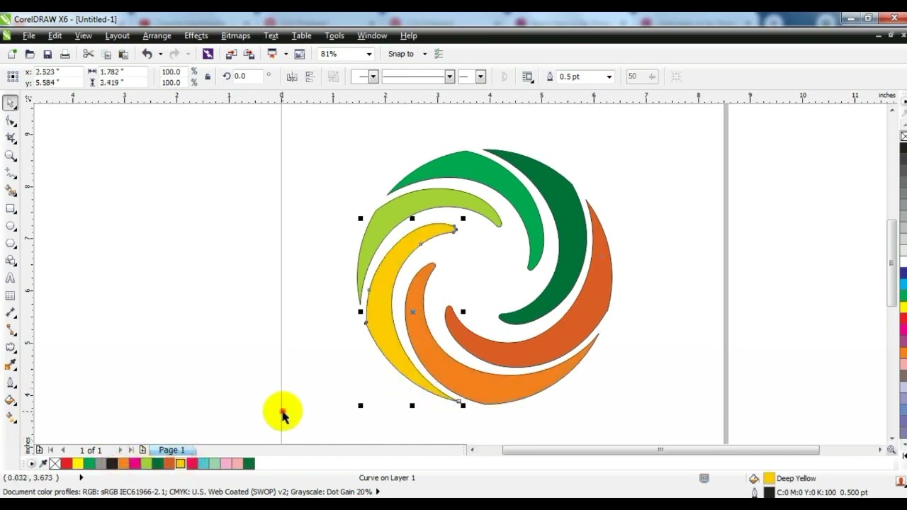Viewport: 907px width, 510px height.
Task: Select the Text tool
Action: 11,278
